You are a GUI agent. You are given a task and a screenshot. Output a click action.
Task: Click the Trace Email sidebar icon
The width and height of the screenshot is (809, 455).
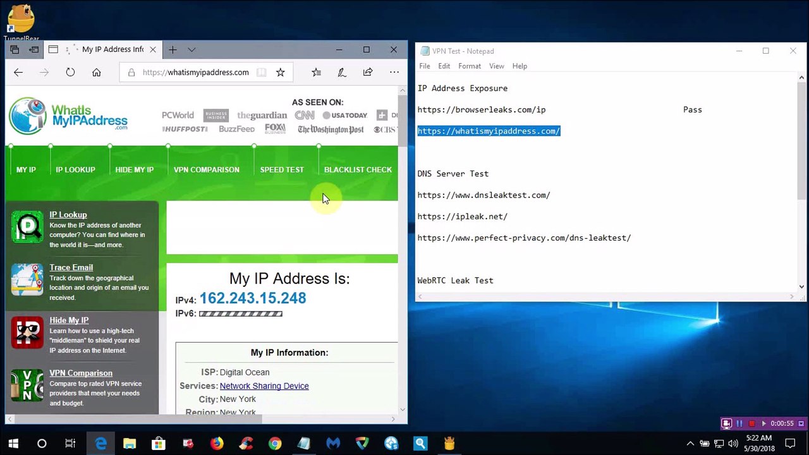[27, 280]
